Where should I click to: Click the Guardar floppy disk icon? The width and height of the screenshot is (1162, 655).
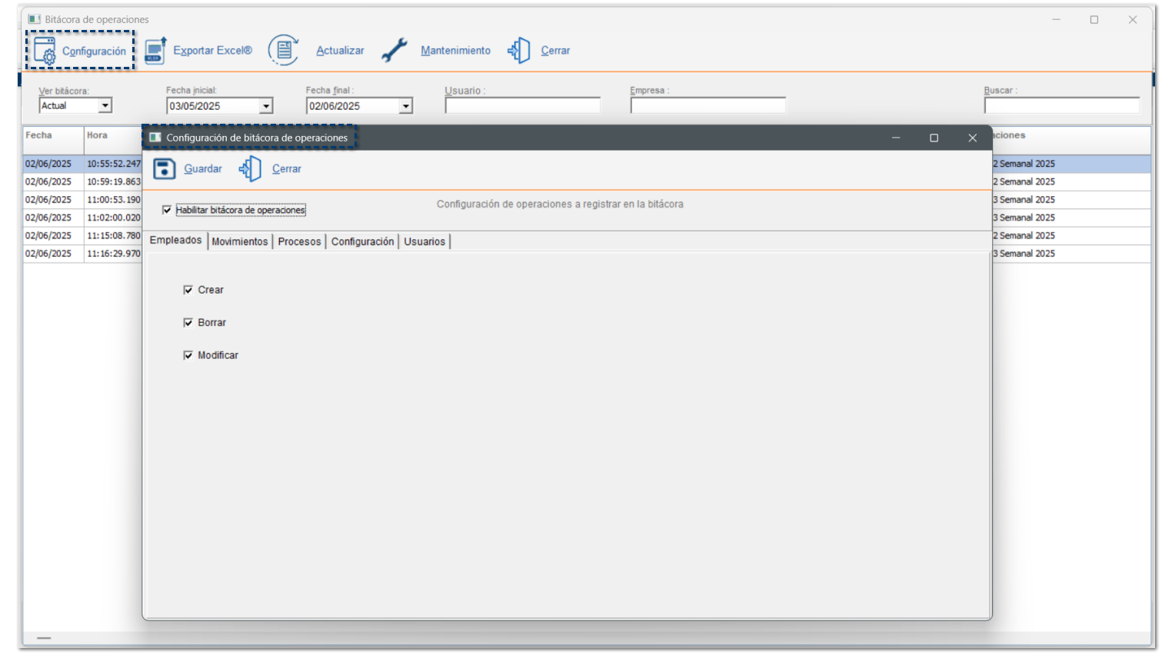(x=164, y=169)
